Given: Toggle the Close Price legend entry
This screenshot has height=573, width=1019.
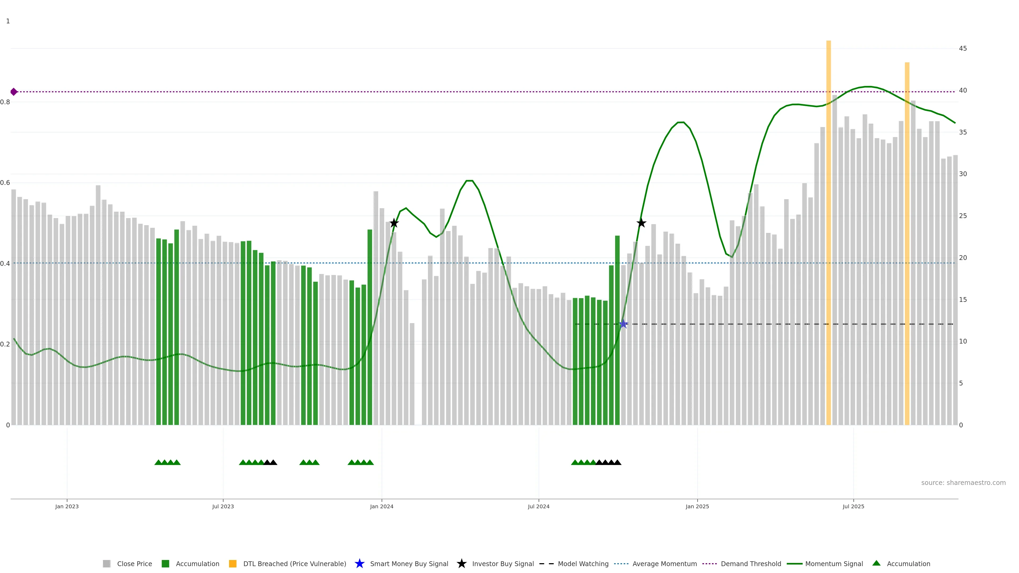Looking at the screenshot, I should pyautogui.click(x=135, y=563).
